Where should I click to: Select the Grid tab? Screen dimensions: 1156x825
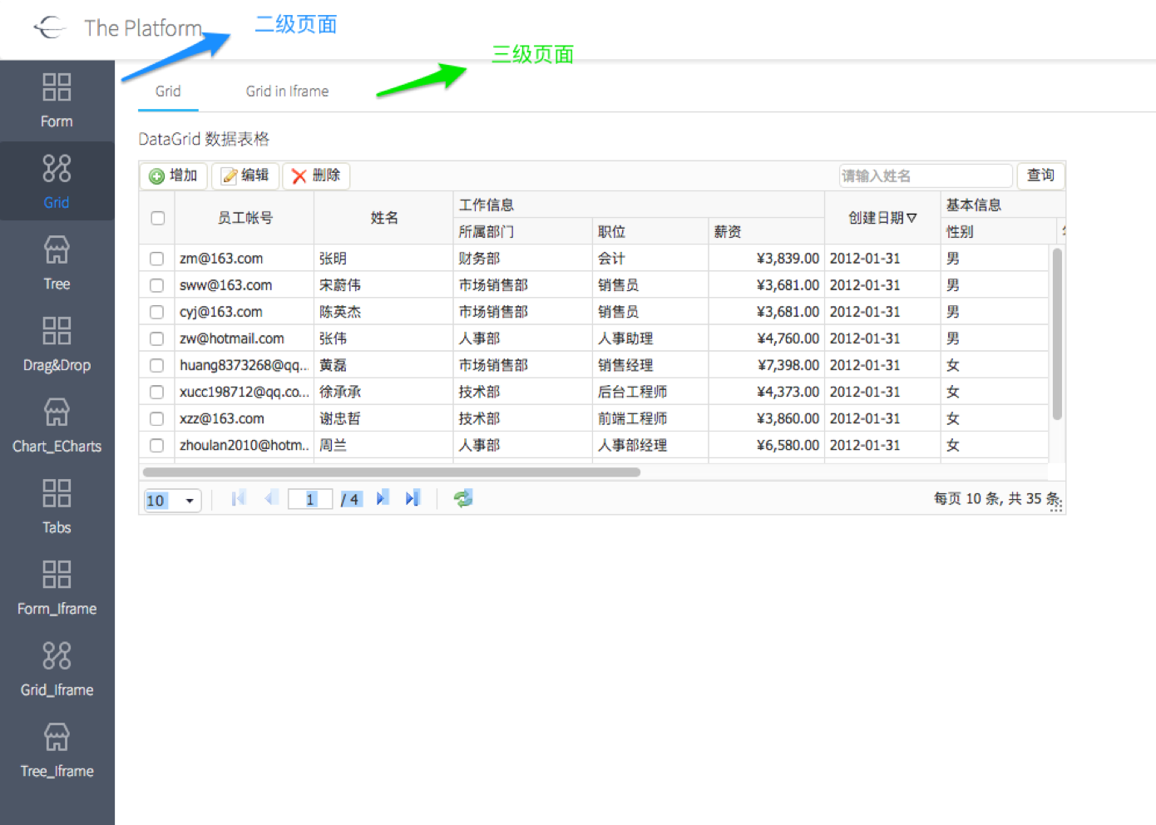point(168,91)
